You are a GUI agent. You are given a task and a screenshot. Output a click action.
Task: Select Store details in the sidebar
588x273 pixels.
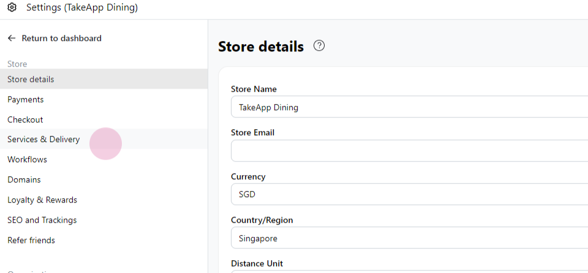104,79
